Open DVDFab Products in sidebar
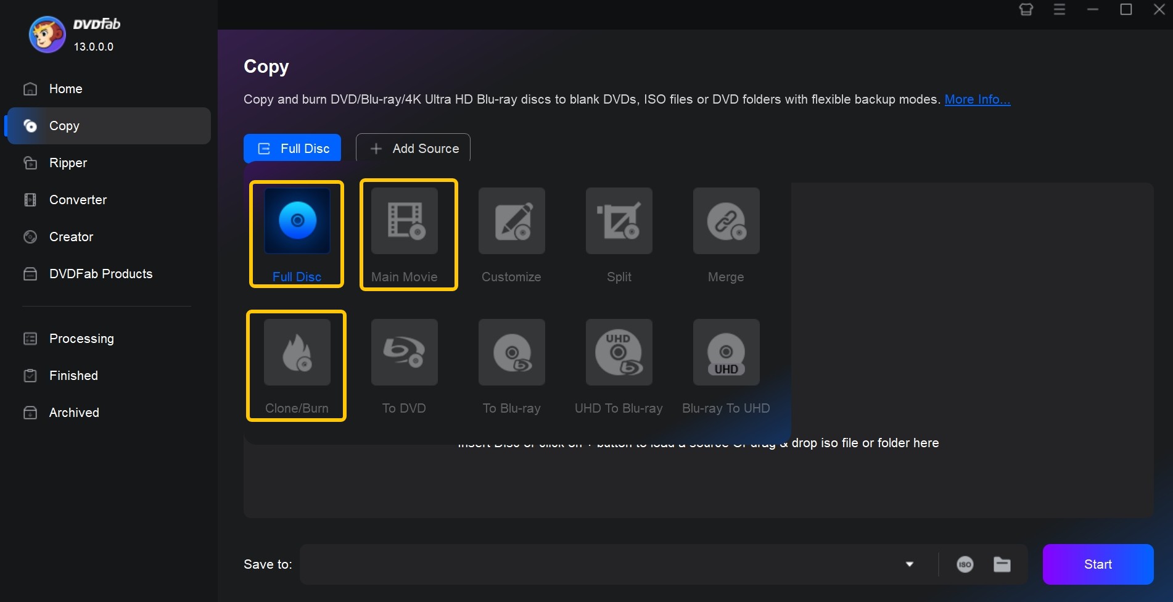The width and height of the screenshot is (1173, 602). 109,274
